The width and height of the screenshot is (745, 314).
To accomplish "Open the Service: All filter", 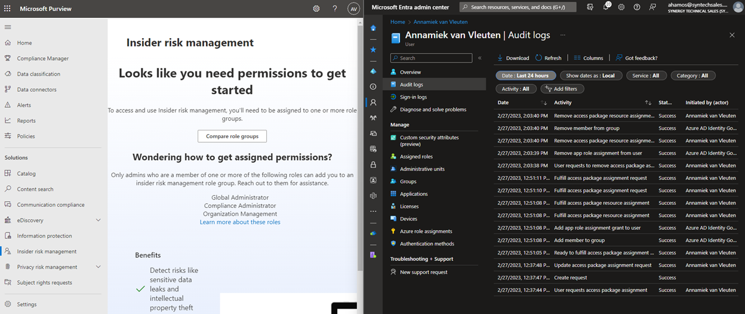I will click(645, 76).
